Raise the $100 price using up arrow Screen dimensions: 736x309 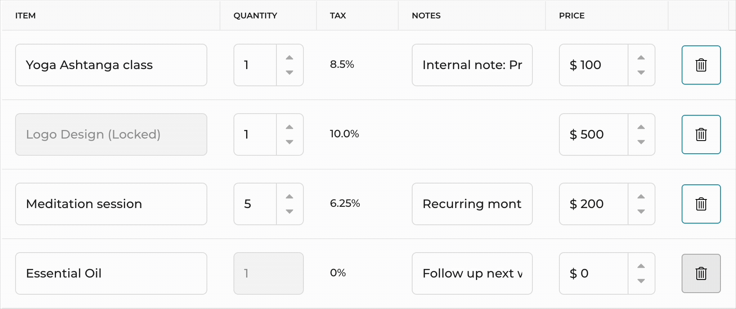coord(641,58)
